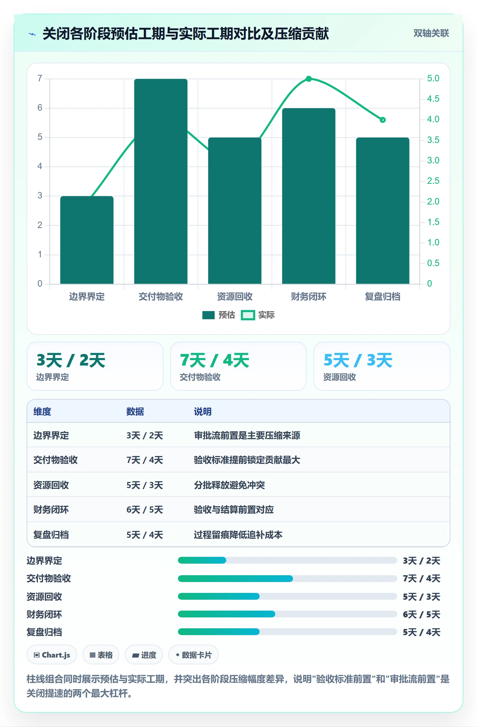Click the 财务闭环 x-axis label

309,296
